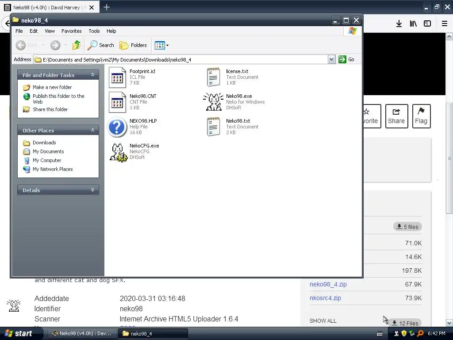
Task: Open the Tools menu
Action: point(94,31)
